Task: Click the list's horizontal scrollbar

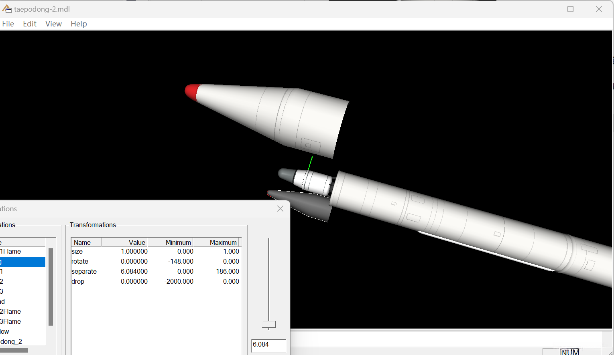Action: pos(14,350)
